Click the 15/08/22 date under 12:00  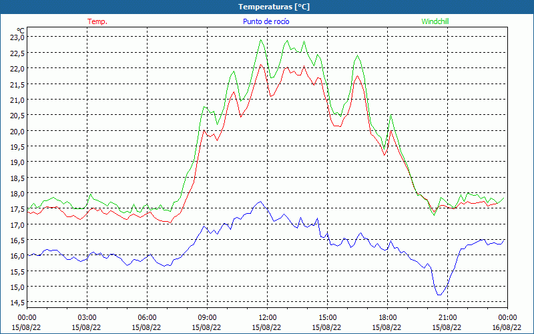(x=267, y=327)
